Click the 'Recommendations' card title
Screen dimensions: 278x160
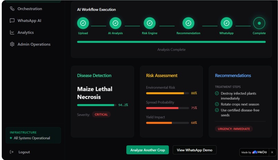click(233, 76)
